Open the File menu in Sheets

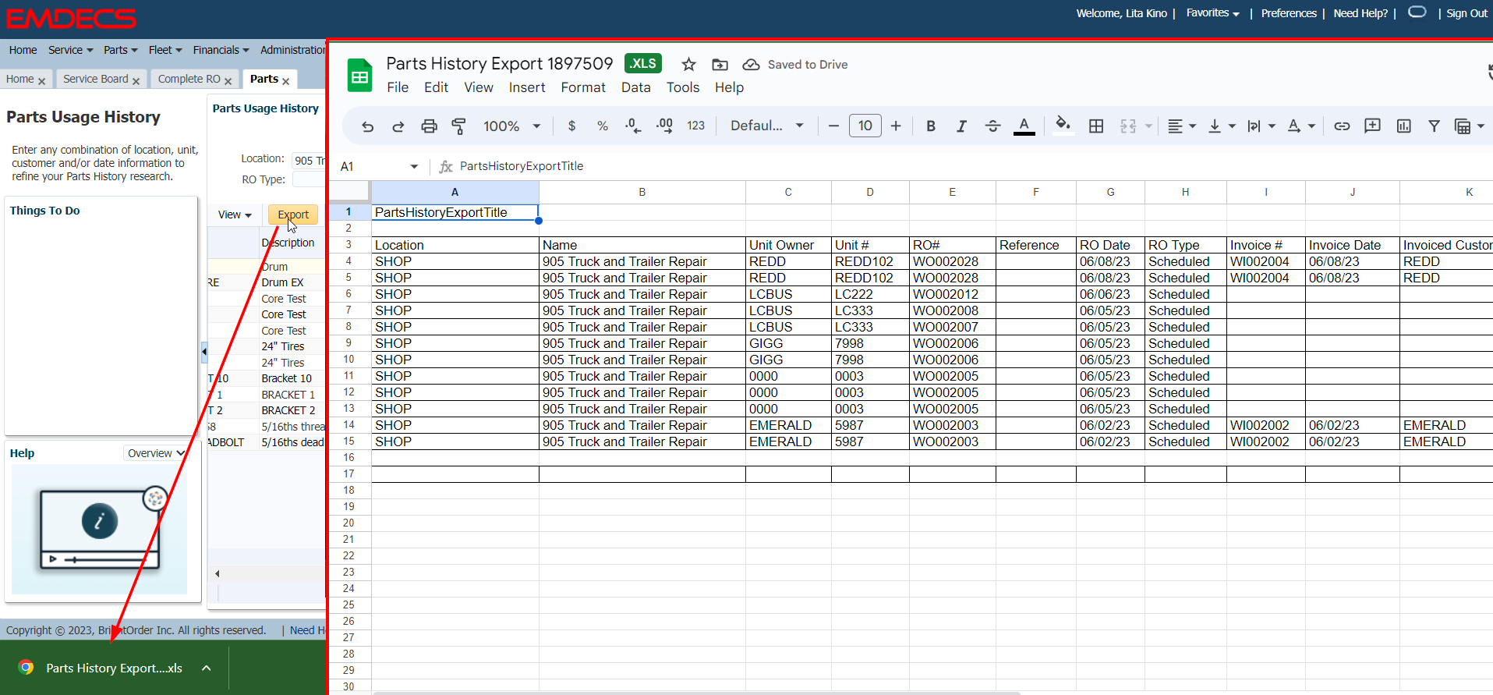coord(398,87)
